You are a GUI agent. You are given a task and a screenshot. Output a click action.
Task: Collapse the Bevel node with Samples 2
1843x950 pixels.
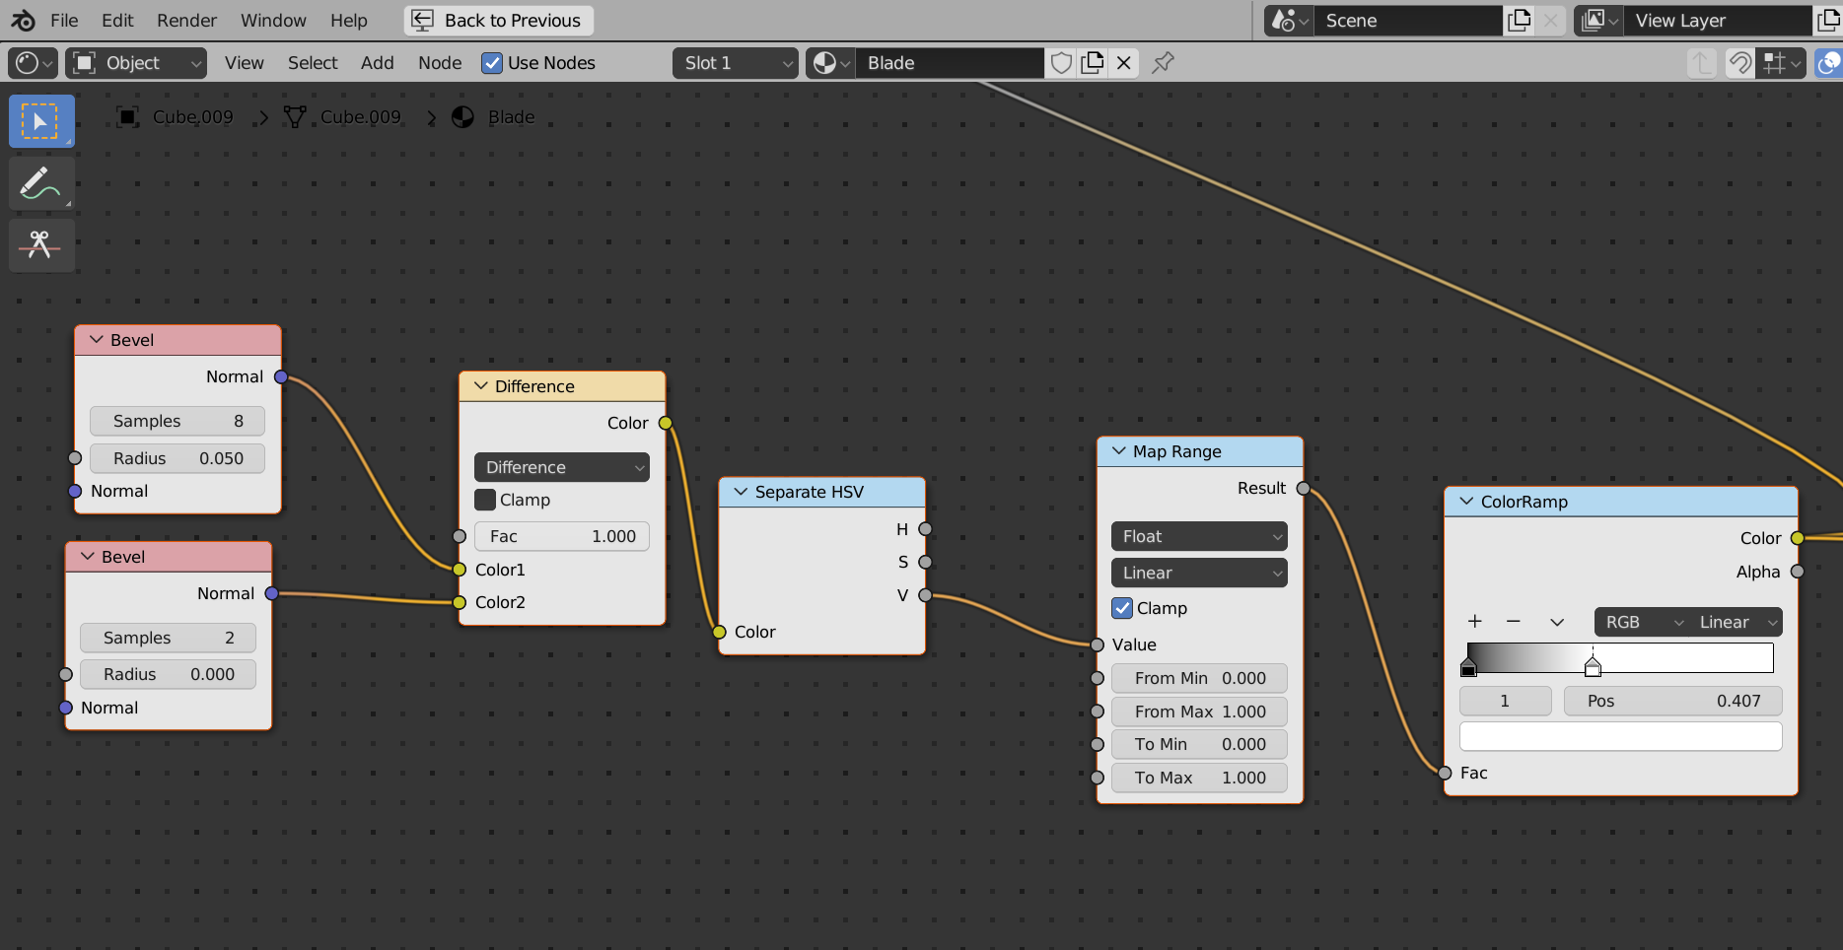pyautogui.click(x=88, y=557)
